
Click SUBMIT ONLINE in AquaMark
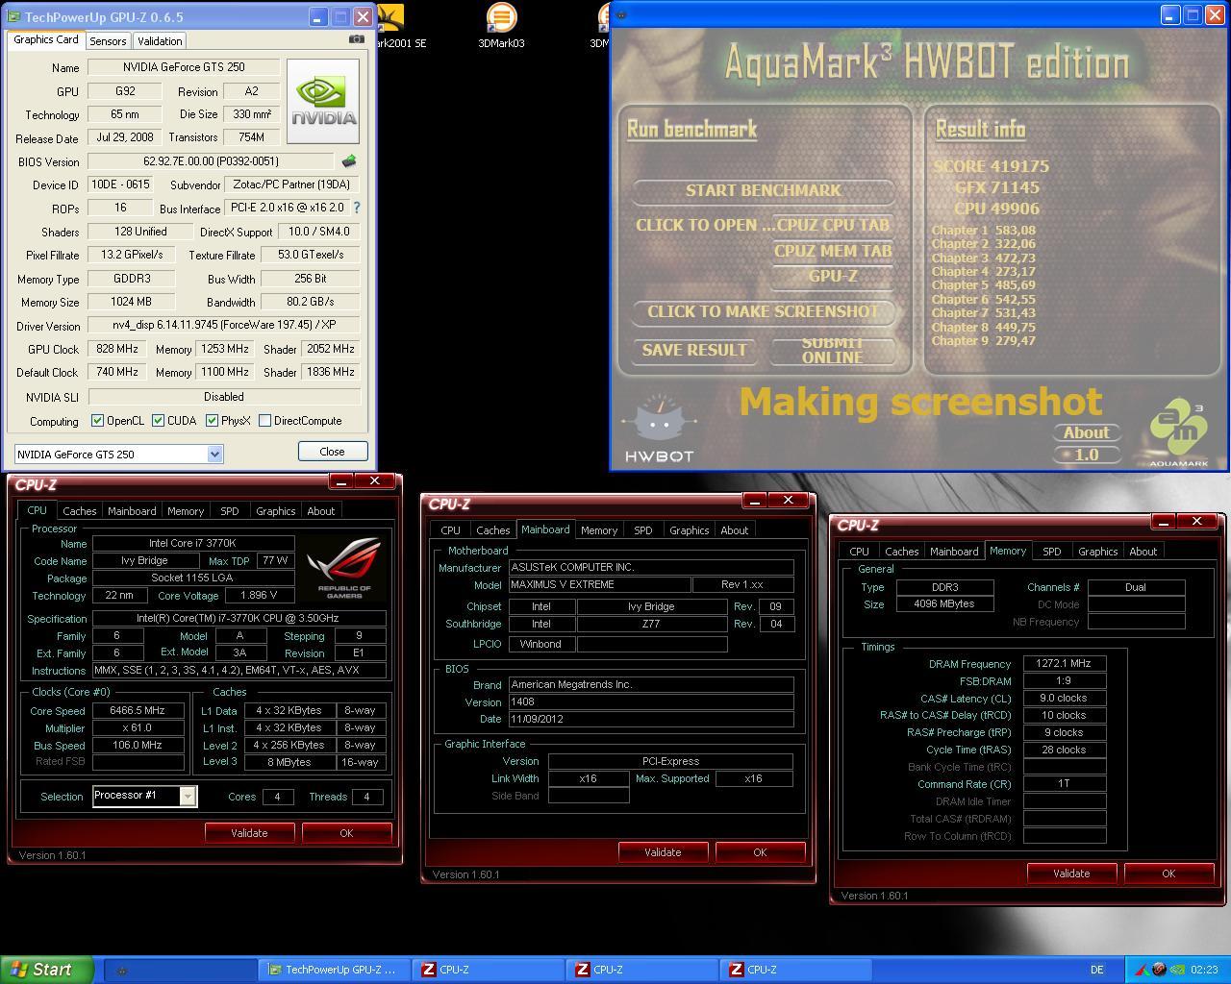tap(833, 350)
